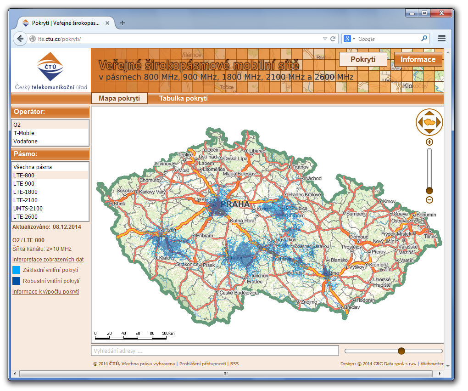This screenshot has height=391, width=468.
Task: Reload the page with refresh icon
Action: pos(333,39)
